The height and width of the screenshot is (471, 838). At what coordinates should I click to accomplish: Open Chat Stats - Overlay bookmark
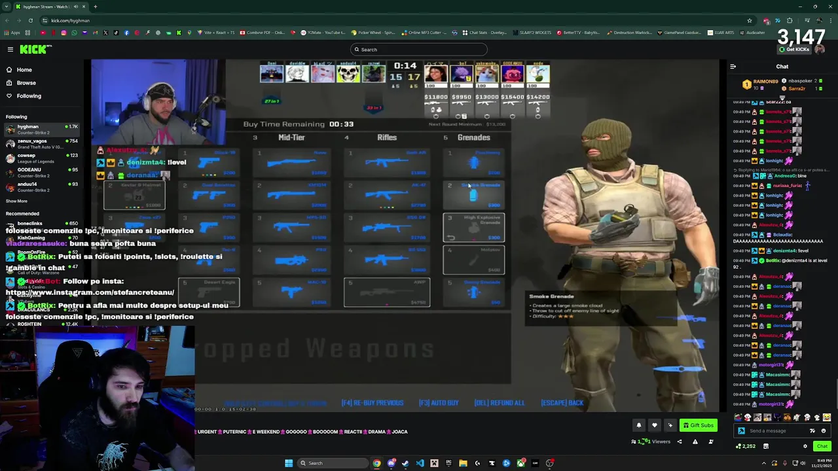pos(484,33)
